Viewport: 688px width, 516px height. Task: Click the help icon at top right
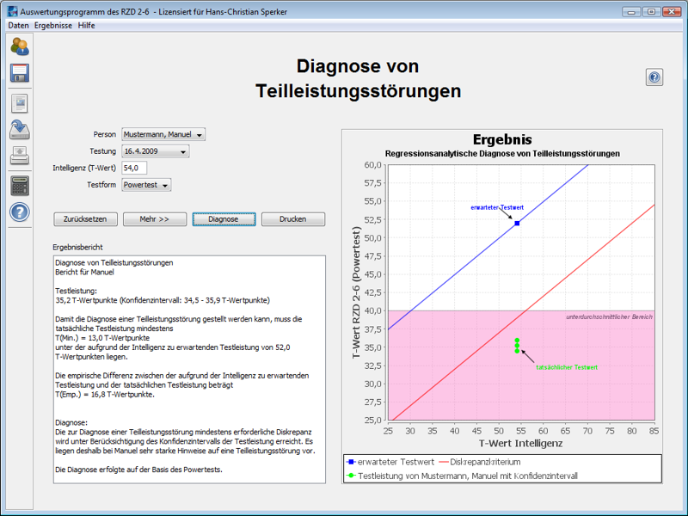(654, 78)
